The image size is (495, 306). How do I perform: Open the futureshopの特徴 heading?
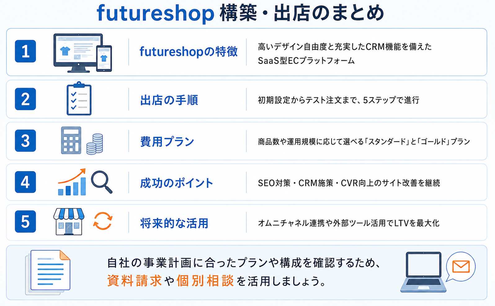click(189, 52)
